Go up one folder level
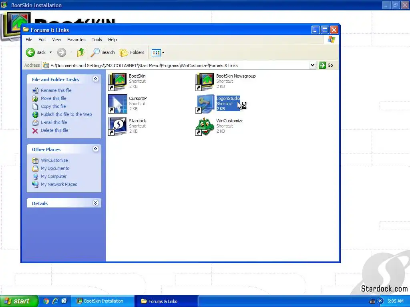This screenshot has width=410, height=307. [81, 52]
